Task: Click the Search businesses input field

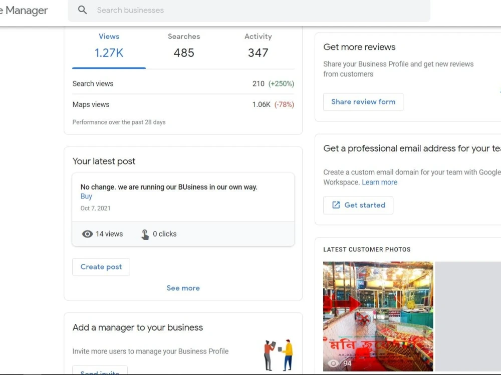Action: (249, 10)
